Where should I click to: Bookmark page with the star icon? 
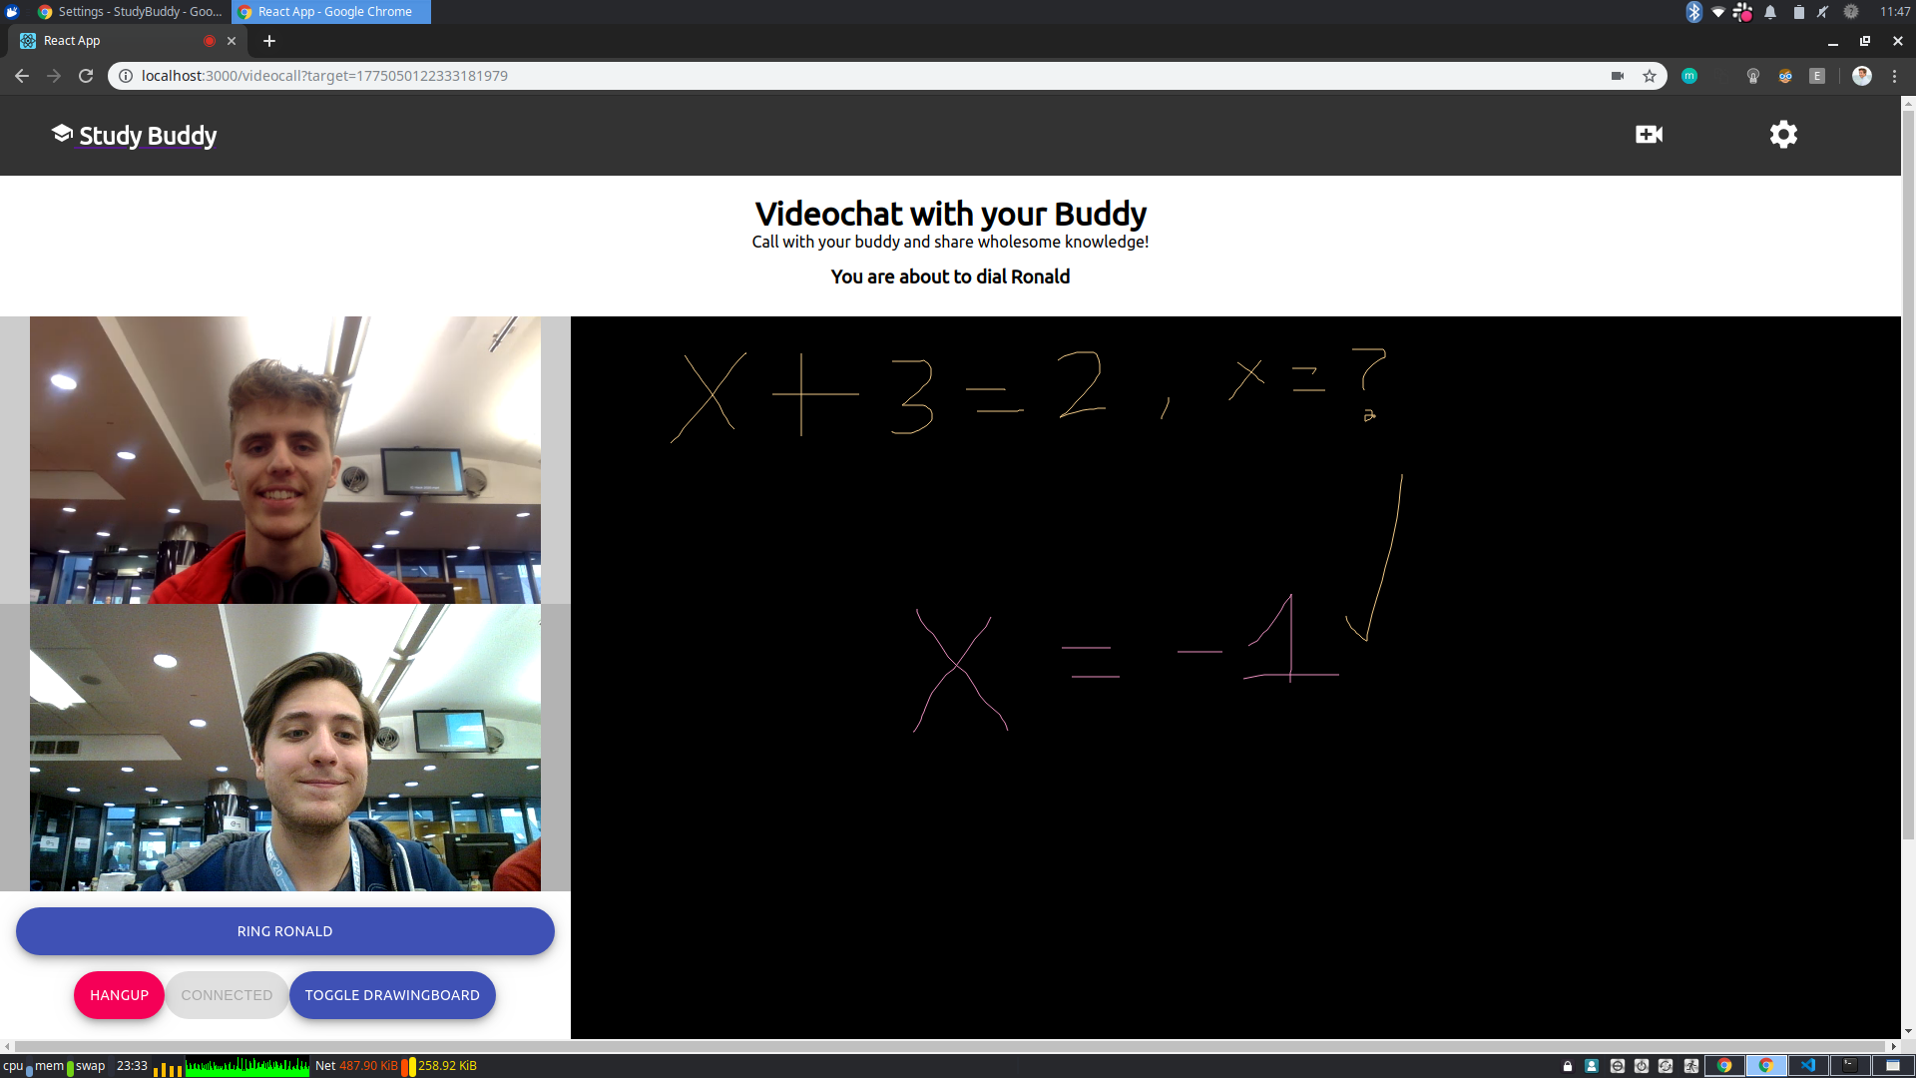point(1650,76)
